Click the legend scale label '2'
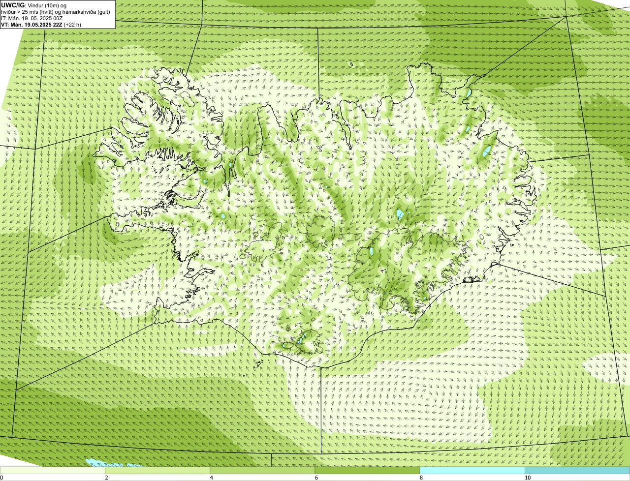The width and height of the screenshot is (630, 481). tap(106, 478)
